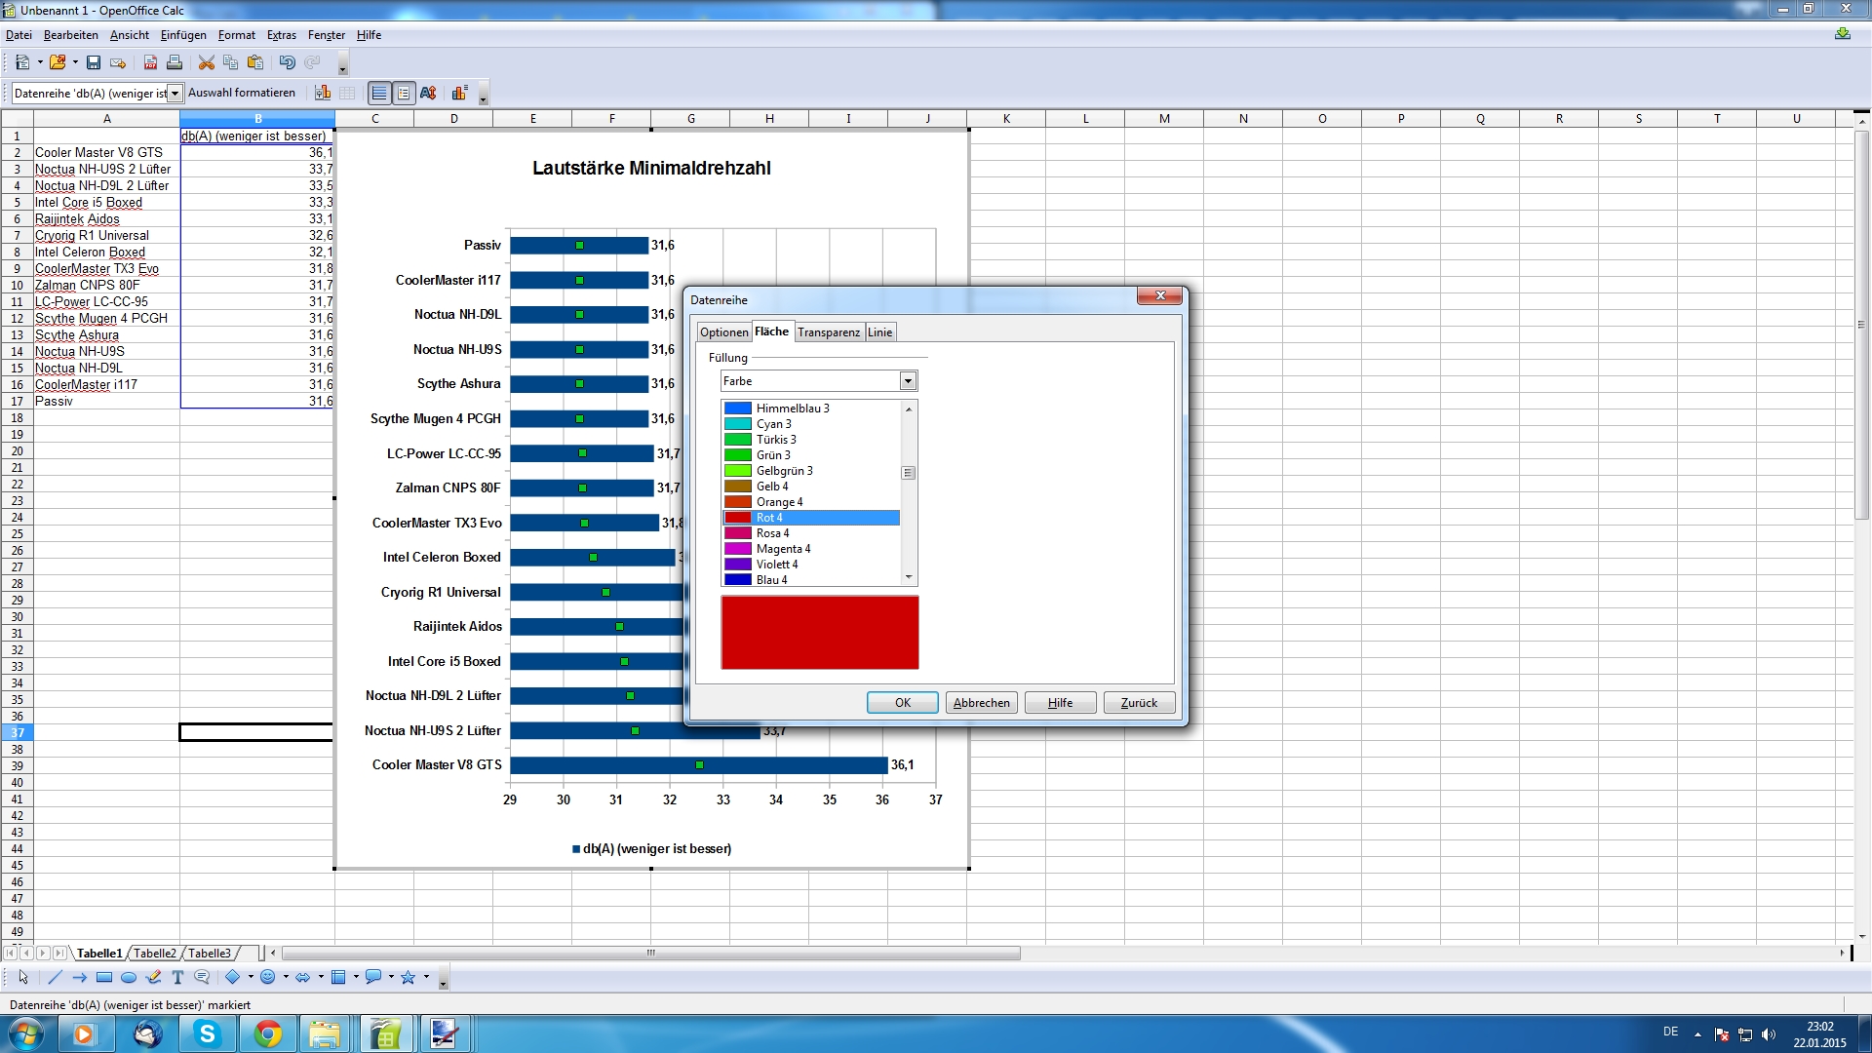
Task: Switch to the Linie tab
Action: point(879,332)
